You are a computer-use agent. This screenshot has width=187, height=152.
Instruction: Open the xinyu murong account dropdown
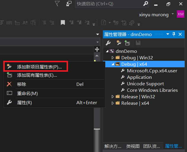[173, 14]
